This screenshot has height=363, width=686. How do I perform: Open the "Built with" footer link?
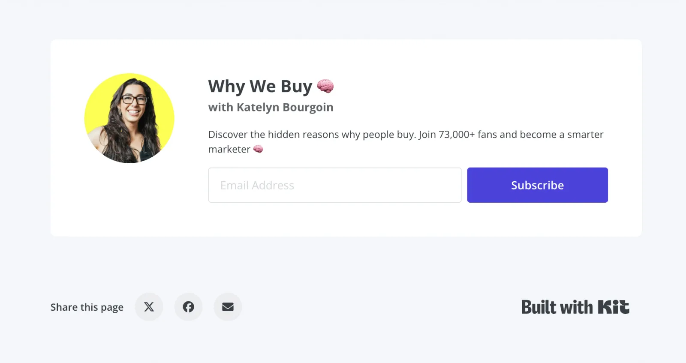click(x=557, y=307)
